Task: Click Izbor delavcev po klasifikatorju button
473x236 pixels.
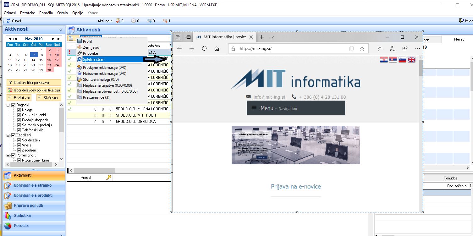Action: [34, 90]
